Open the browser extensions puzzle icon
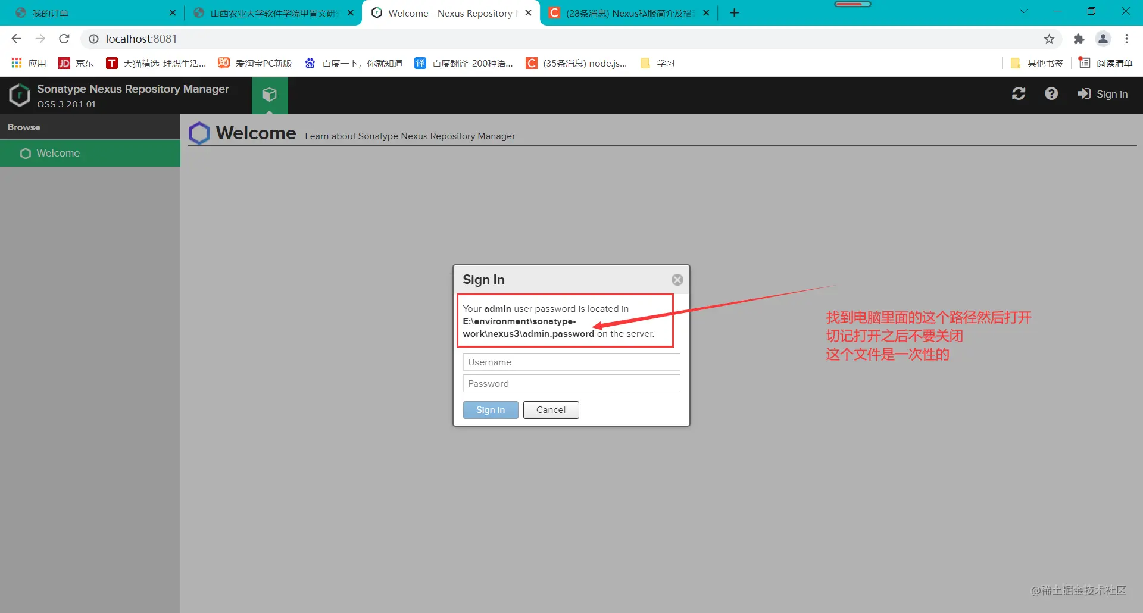The width and height of the screenshot is (1143, 613). click(1079, 39)
